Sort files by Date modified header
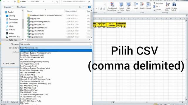The image size is (188, 105). click(x=71, y=11)
